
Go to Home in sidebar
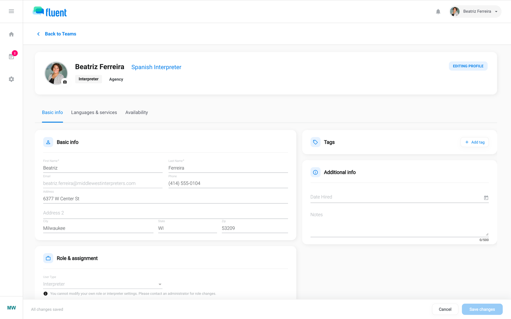pyautogui.click(x=11, y=34)
